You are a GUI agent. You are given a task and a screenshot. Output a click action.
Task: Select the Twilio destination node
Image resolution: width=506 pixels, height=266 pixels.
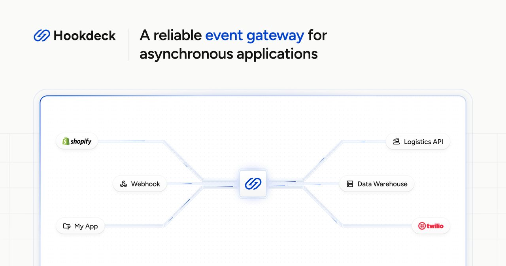(x=431, y=226)
